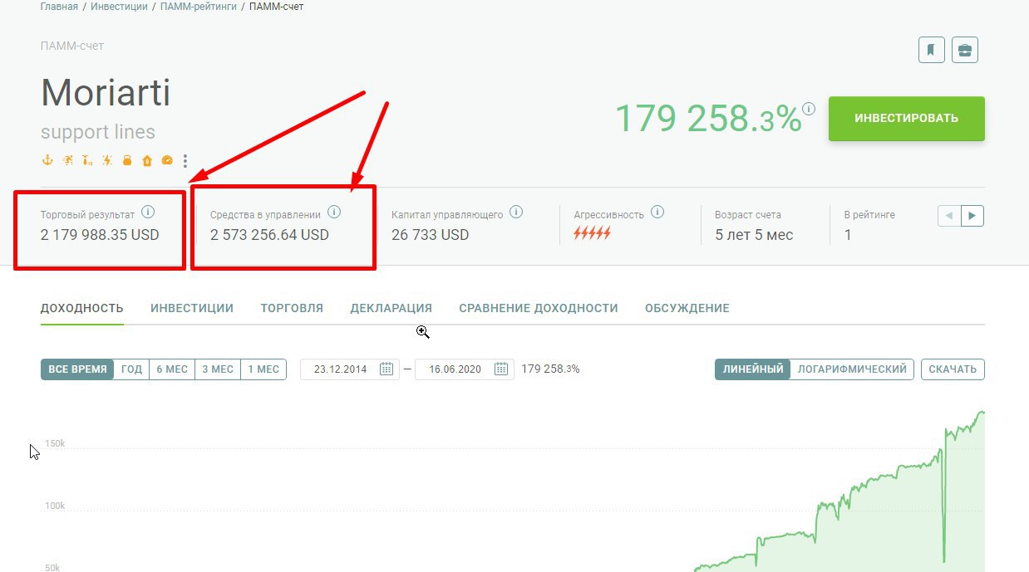Select 6 МЕС period
Image resolution: width=1029 pixels, height=572 pixels.
[x=172, y=369]
